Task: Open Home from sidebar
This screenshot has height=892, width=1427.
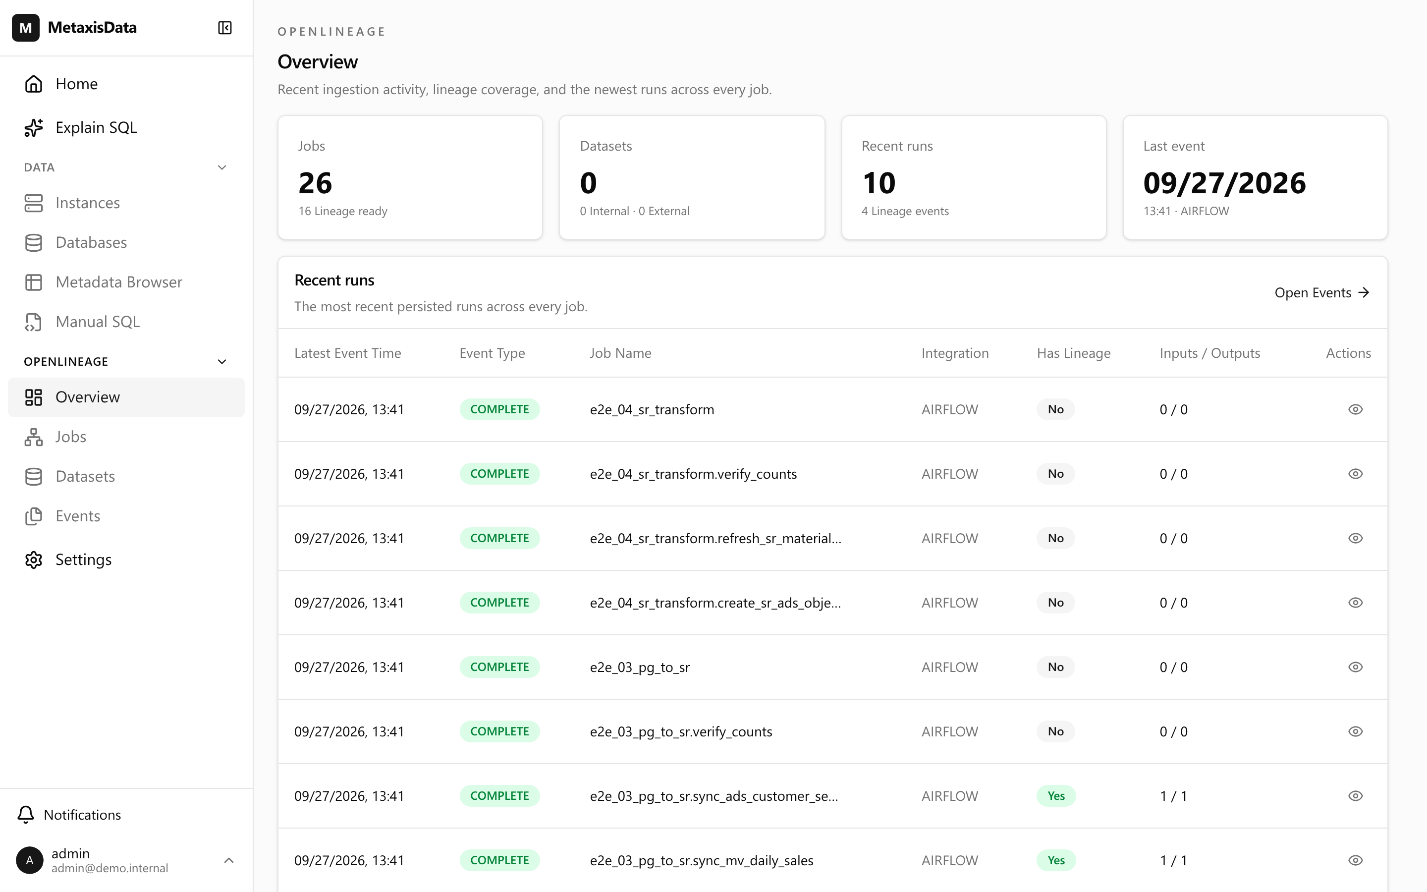Action: (126, 84)
